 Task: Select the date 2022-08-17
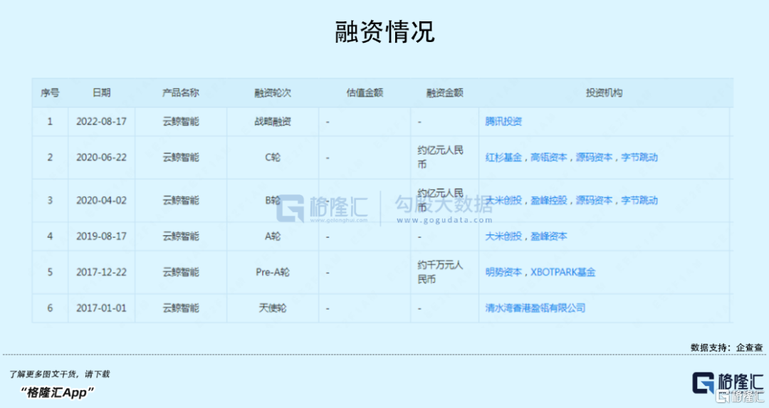click(102, 122)
